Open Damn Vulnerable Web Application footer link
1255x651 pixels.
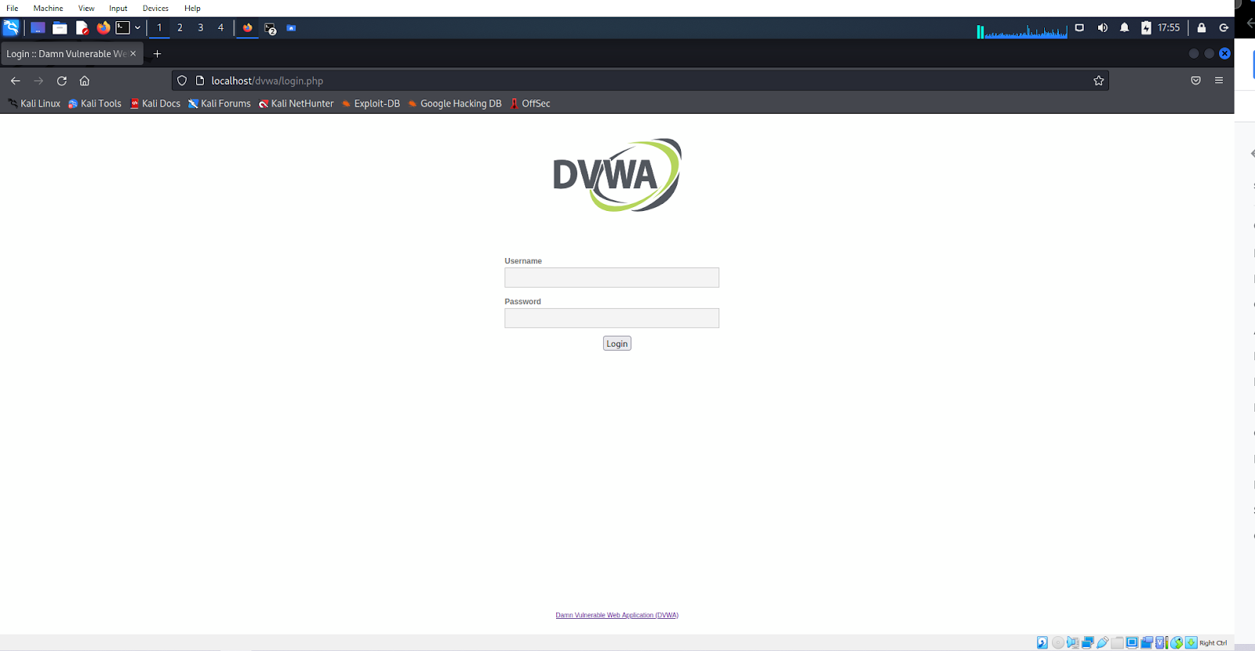pyautogui.click(x=617, y=615)
